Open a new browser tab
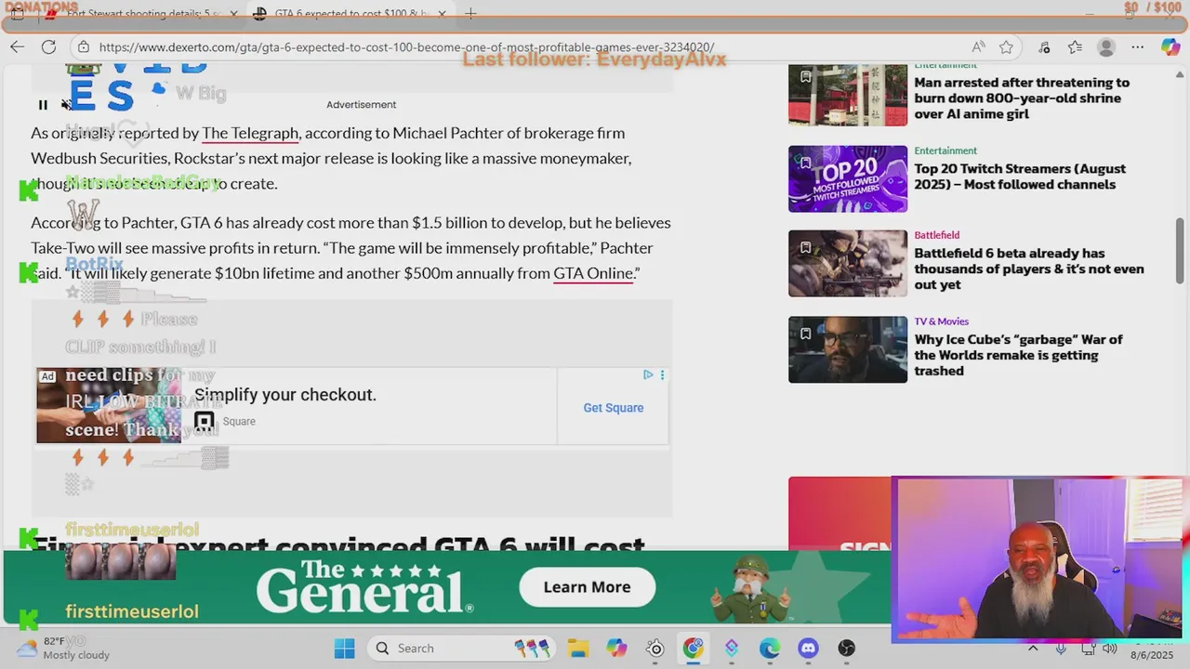 [x=470, y=14]
